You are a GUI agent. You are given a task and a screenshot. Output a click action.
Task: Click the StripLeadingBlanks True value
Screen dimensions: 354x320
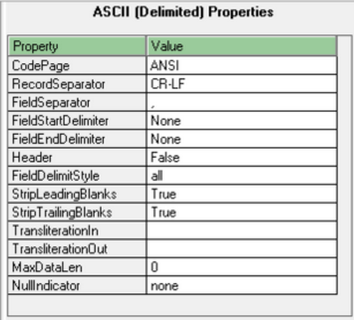[x=241, y=194]
